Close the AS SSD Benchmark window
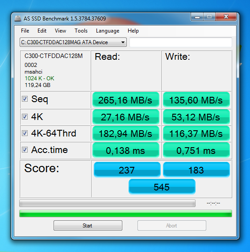This screenshot has width=250, height=252. pos(226,17)
